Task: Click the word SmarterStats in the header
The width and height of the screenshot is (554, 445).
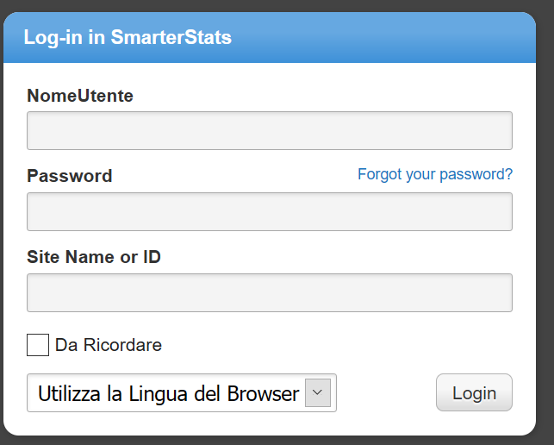Action: tap(171, 38)
